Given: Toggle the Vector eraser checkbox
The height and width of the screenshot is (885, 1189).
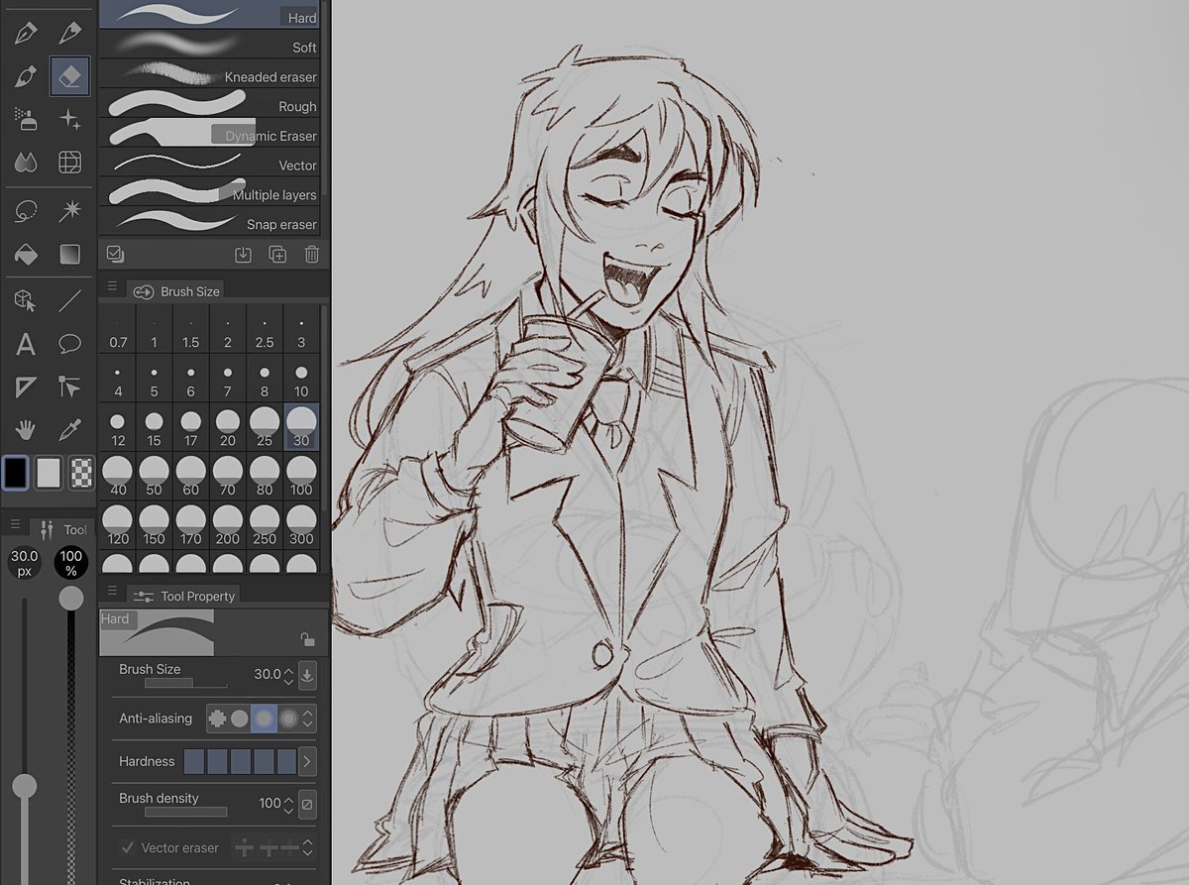Looking at the screenshot, I should pos(128,847).
